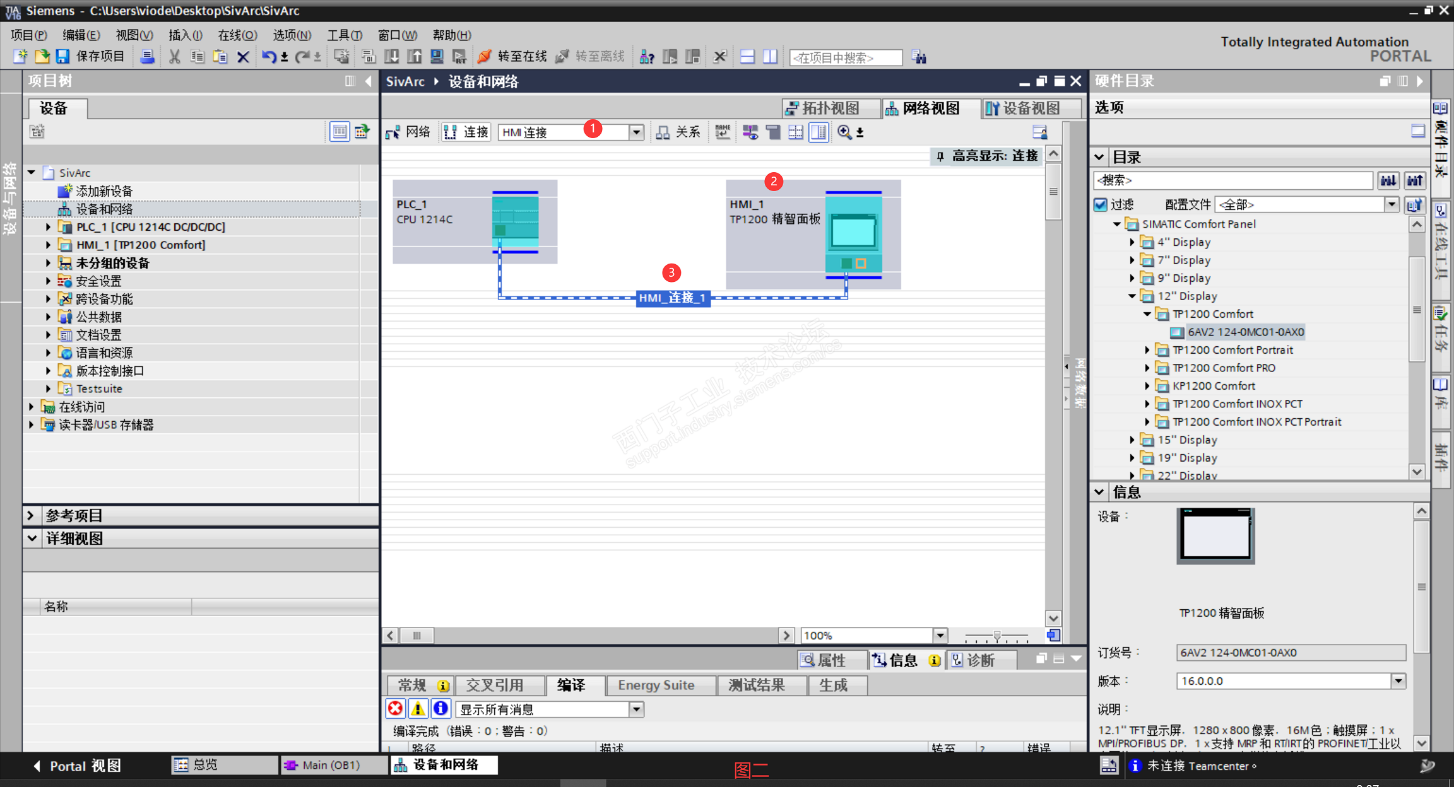
Task: Open the 版本 16.0.0.0 dropdown
Action: [1398, 681]
